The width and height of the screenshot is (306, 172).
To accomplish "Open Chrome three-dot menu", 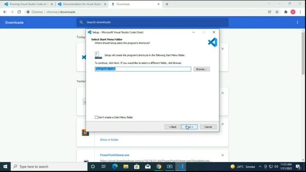I will pos(300,12).
